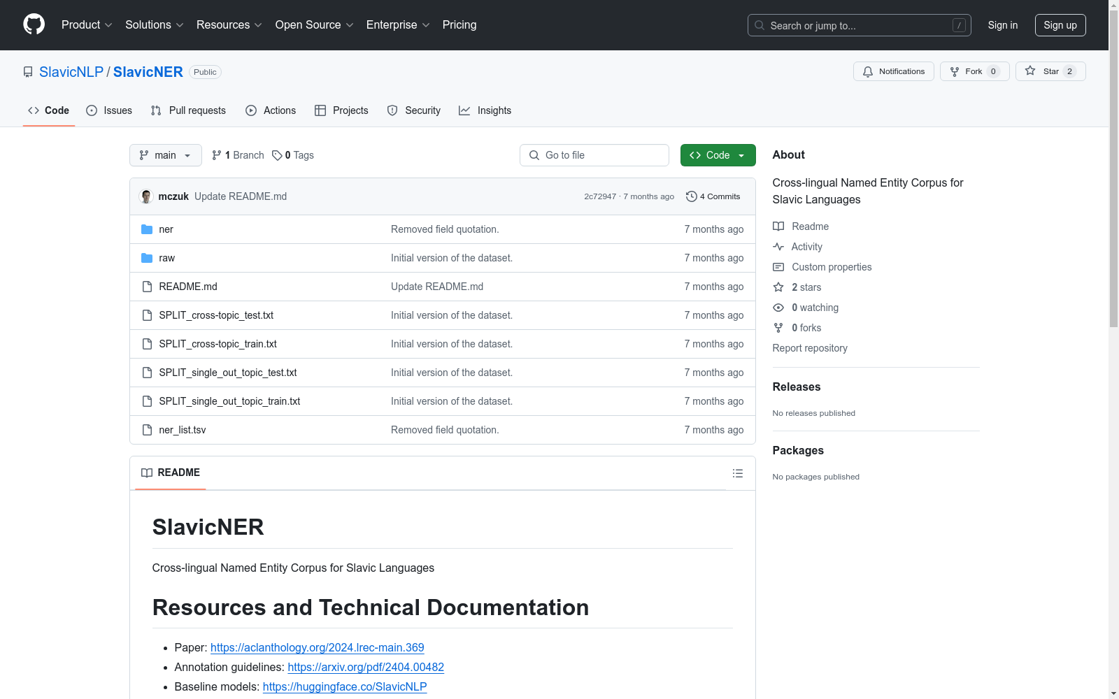Screen dimensions: 1119x699
Task: Click the README book icon in header
Action: point(147,473)
